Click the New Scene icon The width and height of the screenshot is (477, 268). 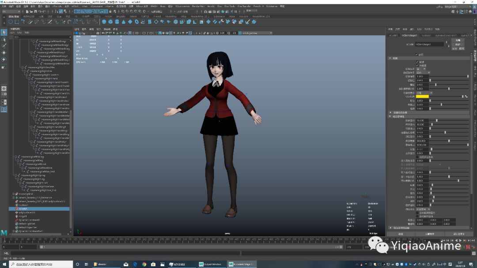[27, 11]
